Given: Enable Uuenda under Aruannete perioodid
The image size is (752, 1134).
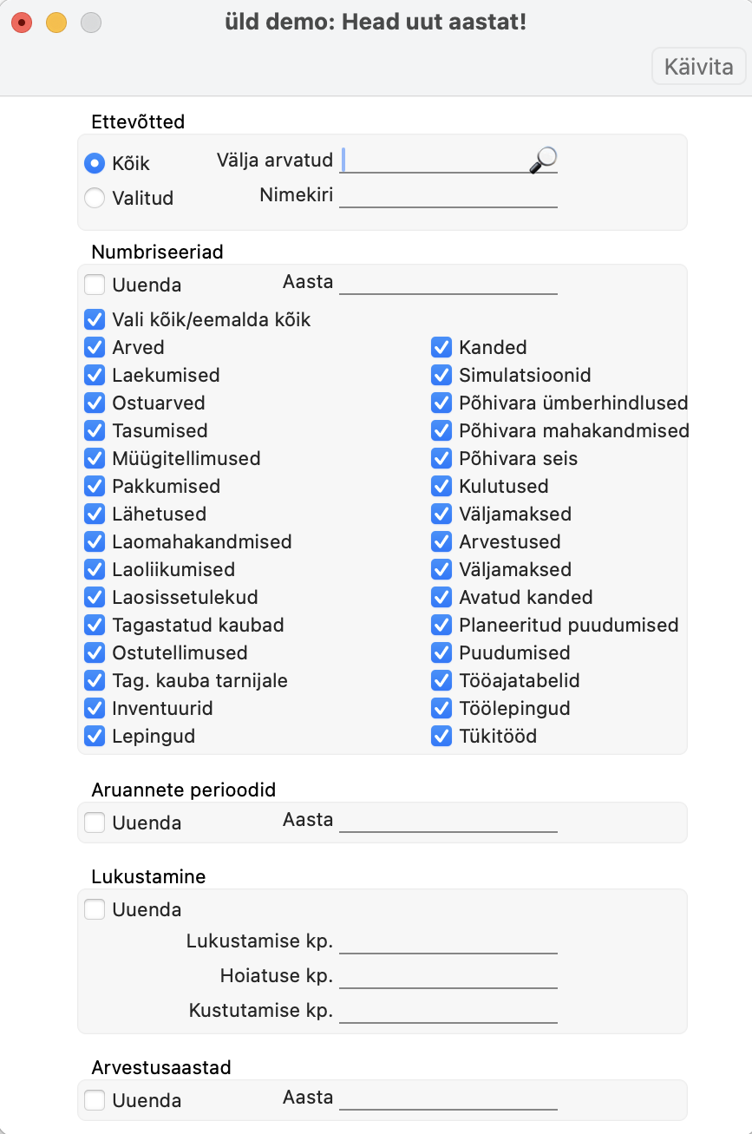Looking at the screenshot, I should [95, 823].
